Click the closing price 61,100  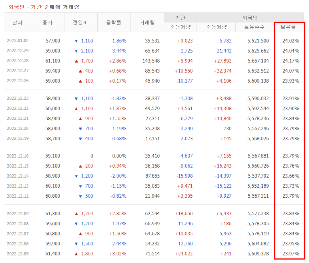coord(52,61)
